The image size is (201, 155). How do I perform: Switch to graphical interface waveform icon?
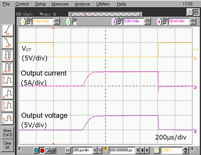pyautogui.click(x=190, y=12)
